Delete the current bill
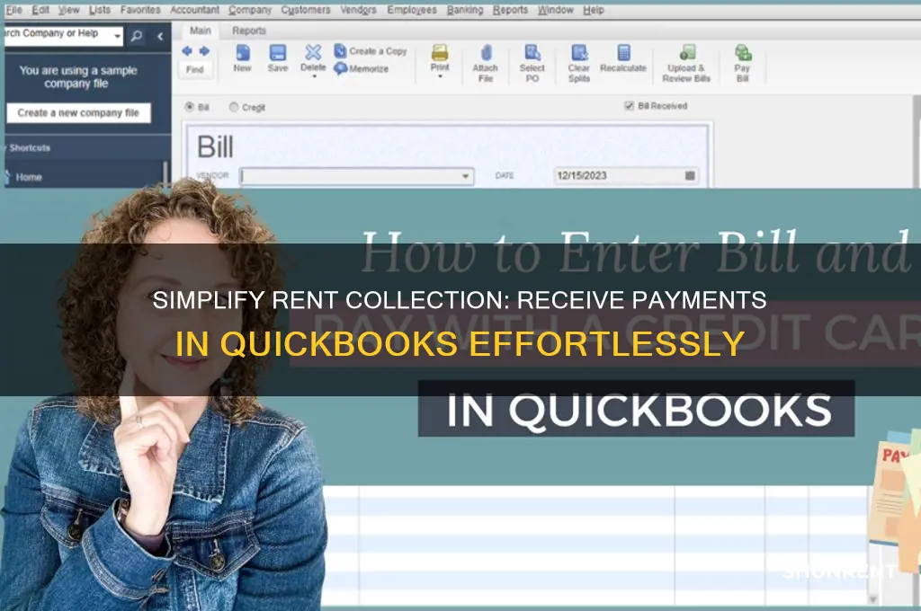 [313, 58]
